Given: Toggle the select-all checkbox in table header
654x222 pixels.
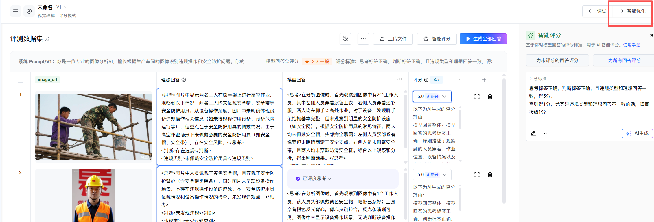Looking at the screenshot, I should point(21,80).
